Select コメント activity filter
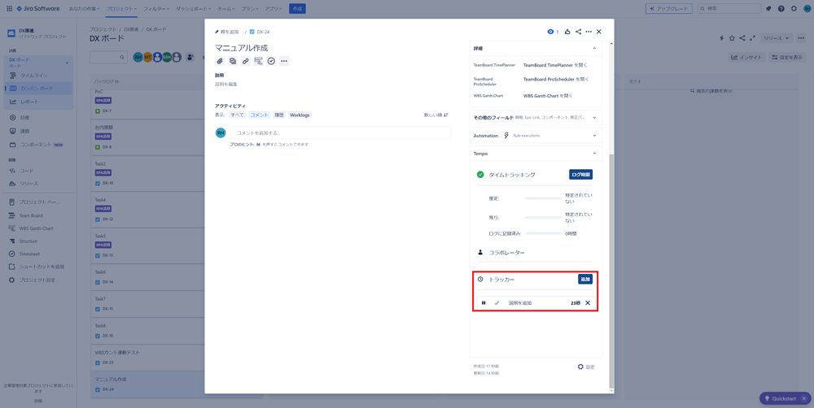This screenshot has height=408, width=814. pyautogui.click(x=259, y=115)
